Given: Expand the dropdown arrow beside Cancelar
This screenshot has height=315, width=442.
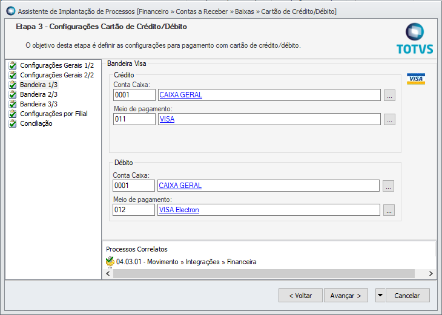Looking at the screenshot, I should pyautogui.click(x=380, y=296).
